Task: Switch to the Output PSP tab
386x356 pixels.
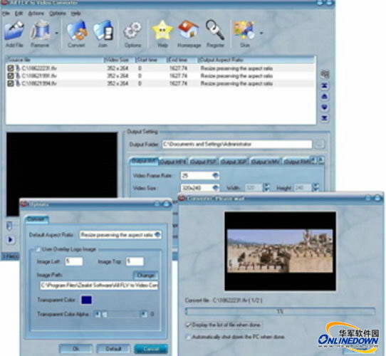Action: (x=204, y=162)
